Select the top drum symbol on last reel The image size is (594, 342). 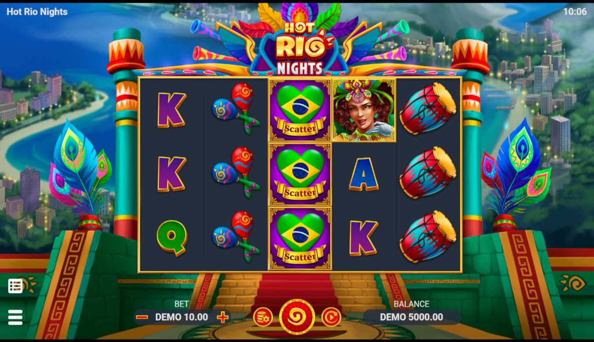click(x=428, y=109)
